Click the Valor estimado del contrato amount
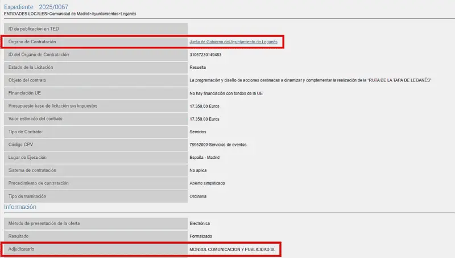Screen dimensions: 455x258 point(205,119)
